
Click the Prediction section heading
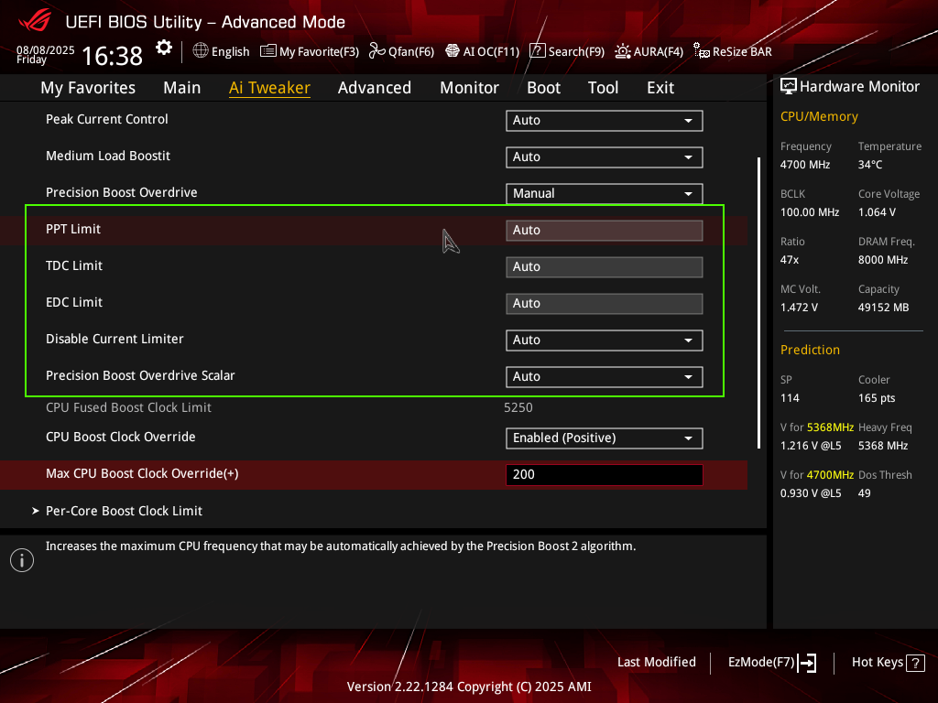(x=810, y=350)
